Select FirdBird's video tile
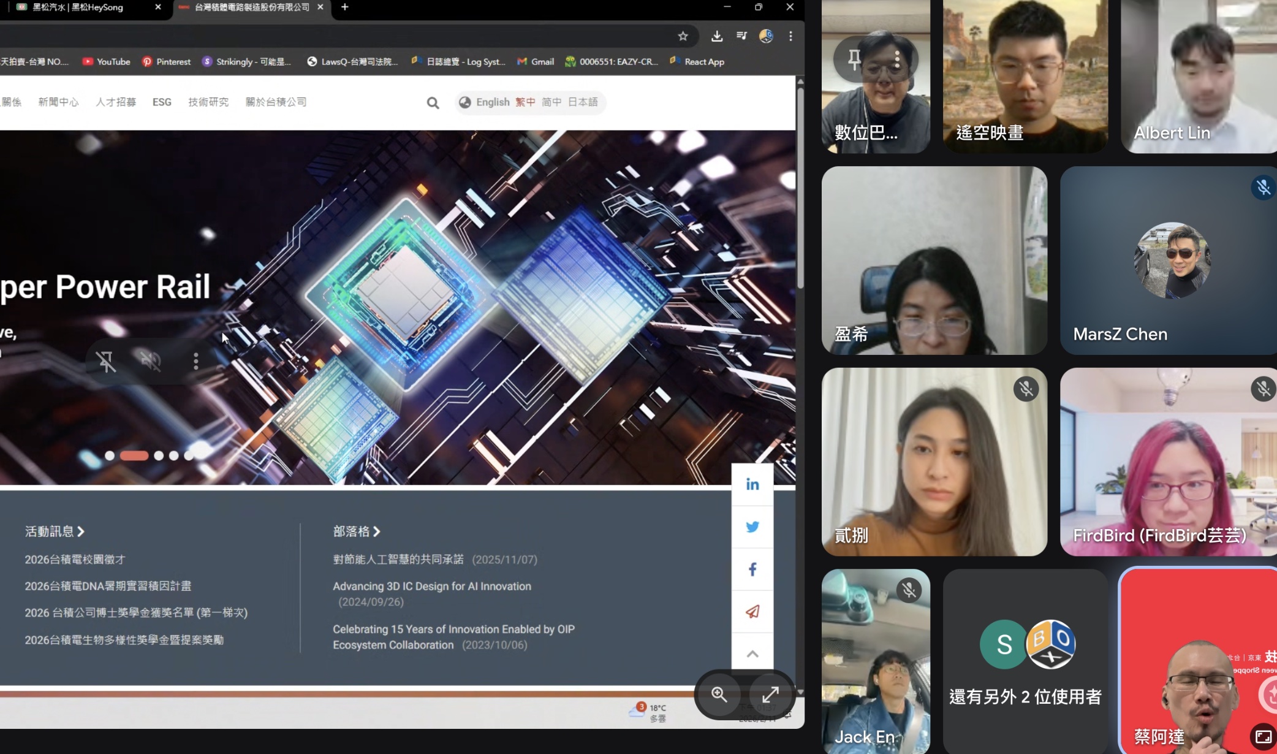The width and height of the screenshot is (1277, 754). point(1168,462)
